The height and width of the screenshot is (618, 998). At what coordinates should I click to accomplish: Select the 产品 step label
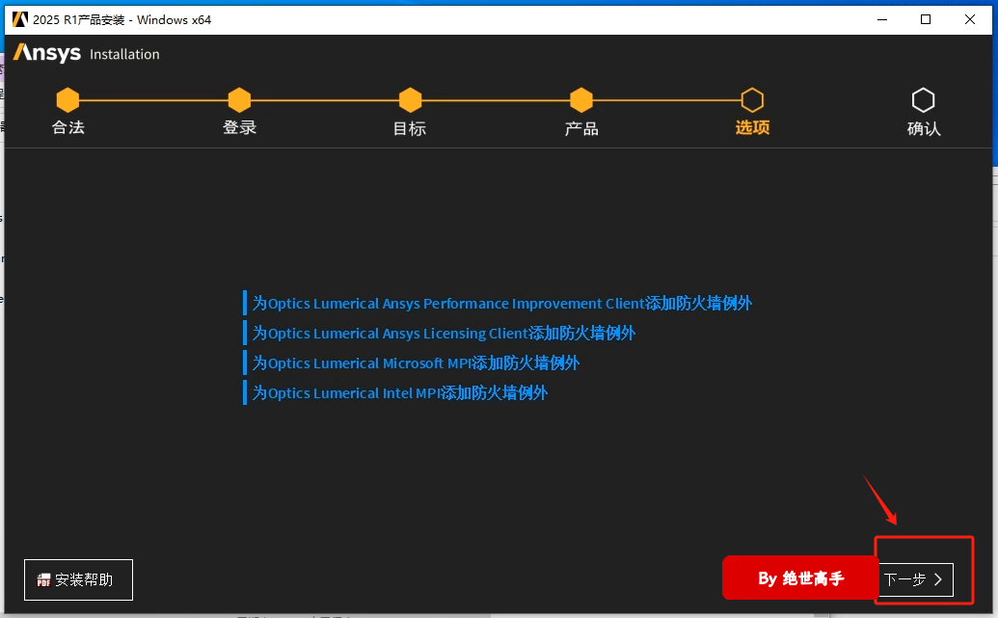point(581,128)
